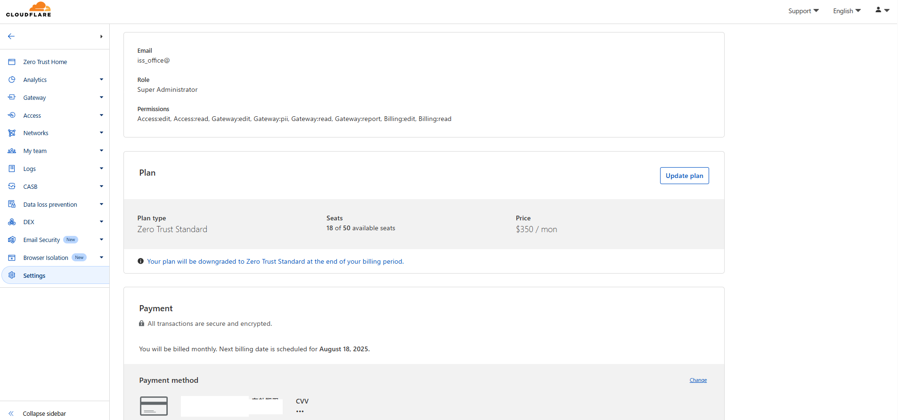
Task: Open the Support dropdown menu
Action: (x=803, y=11)
